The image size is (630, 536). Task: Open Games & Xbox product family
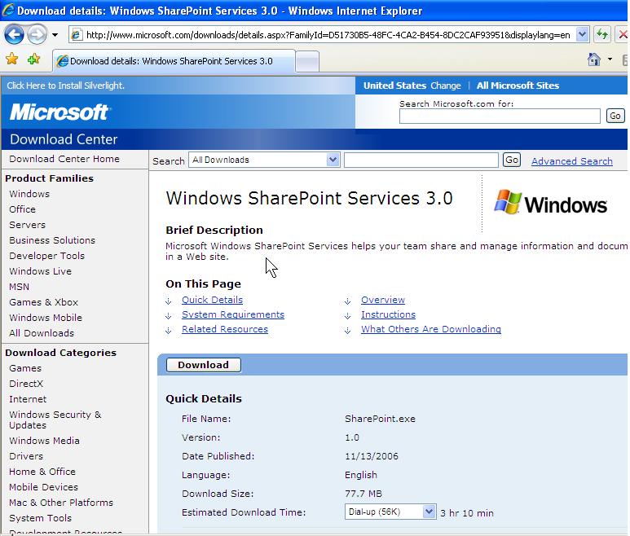coord(43,302)
